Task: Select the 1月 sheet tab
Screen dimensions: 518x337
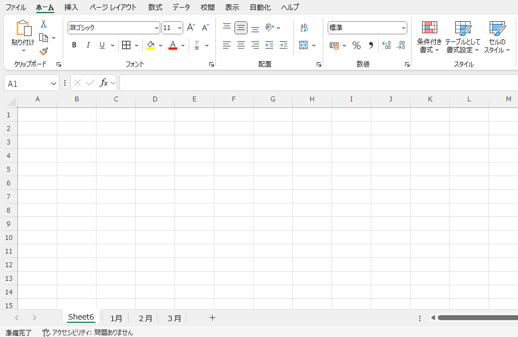Action: point(116,318)
